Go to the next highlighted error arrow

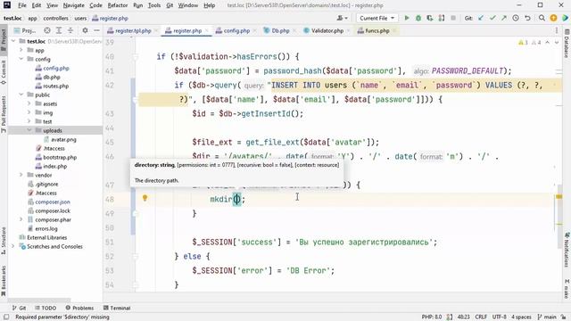point(557,43)
